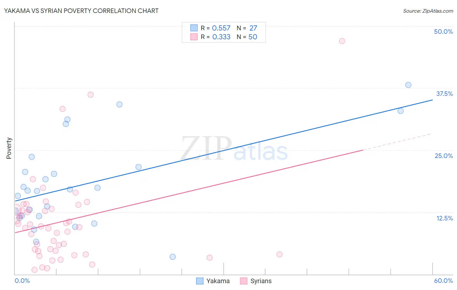Screen dimensions: 457x290
Task: Click the 50.0% y-axis label
Action: point(443,32)
